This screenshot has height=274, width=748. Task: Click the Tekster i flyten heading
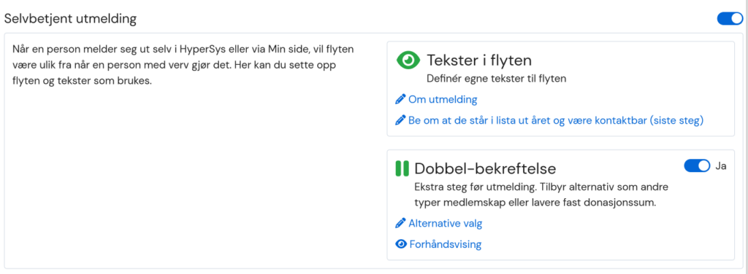(479, 60)
